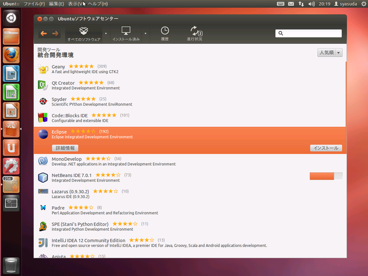The image size is (368, 276).
Task: Open the Ubuntu Dash home launcher
Action: [x=11, y=18]
